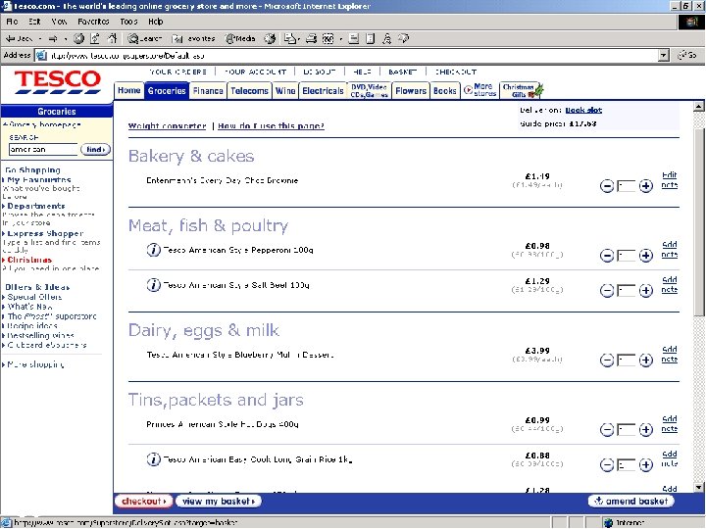
Task: Open the Favorites toolbar button
Action: click(193, 38)
